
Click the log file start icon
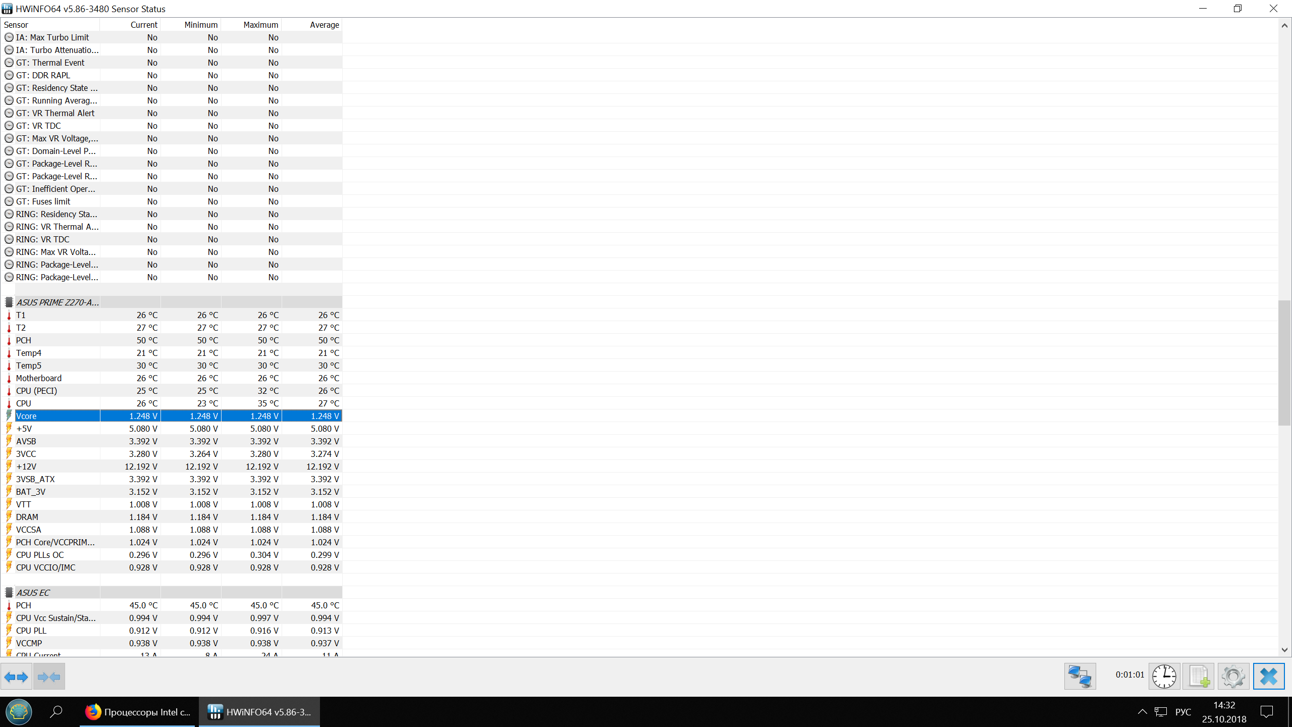(x=1199, y=677)
